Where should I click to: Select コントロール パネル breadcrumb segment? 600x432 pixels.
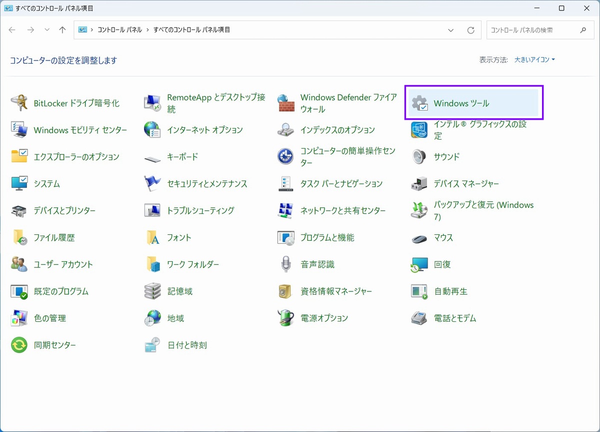(119, 30)
